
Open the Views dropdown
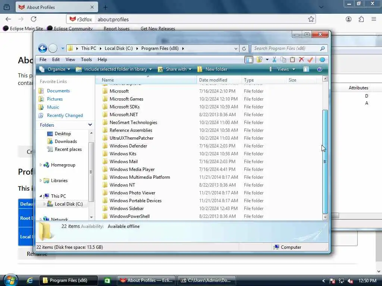[286, 69]
